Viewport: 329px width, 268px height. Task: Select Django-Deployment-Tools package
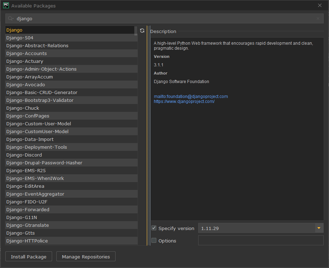pos(71,147)
